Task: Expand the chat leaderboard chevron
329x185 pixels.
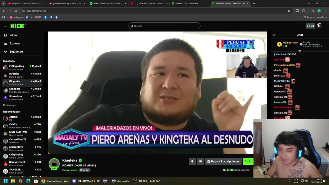Action: click(x=300, y=51)
